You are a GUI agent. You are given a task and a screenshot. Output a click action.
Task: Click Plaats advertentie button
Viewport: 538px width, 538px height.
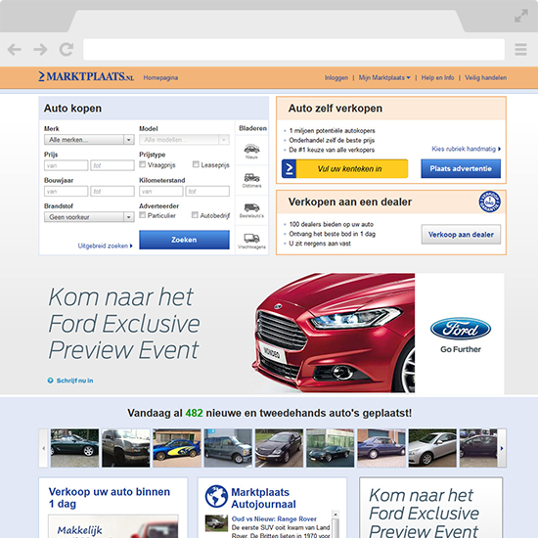[461, 168]
